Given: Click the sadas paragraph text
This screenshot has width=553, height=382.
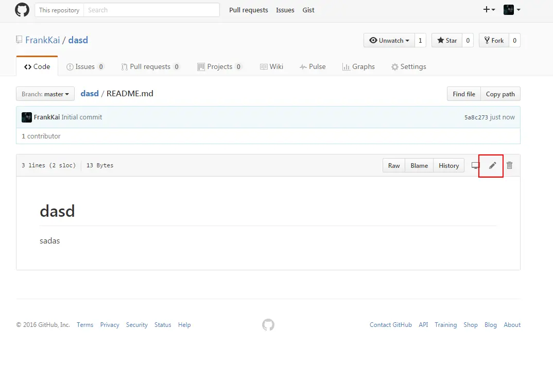Looking at the screenshot, I should pyautogui.click(x=50, y=240).
